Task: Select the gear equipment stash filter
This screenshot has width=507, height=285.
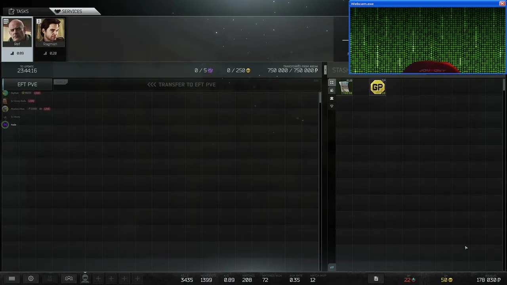Action: 332,98
